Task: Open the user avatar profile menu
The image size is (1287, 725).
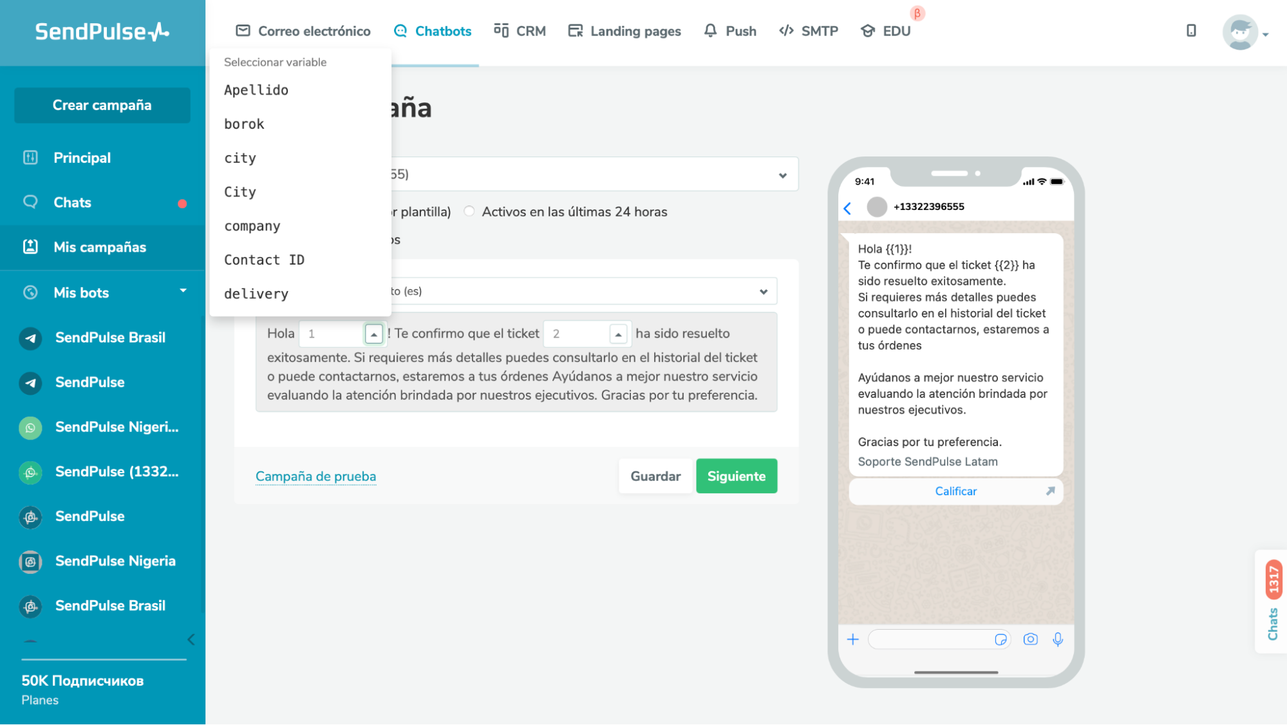Action: point(1240,32)
